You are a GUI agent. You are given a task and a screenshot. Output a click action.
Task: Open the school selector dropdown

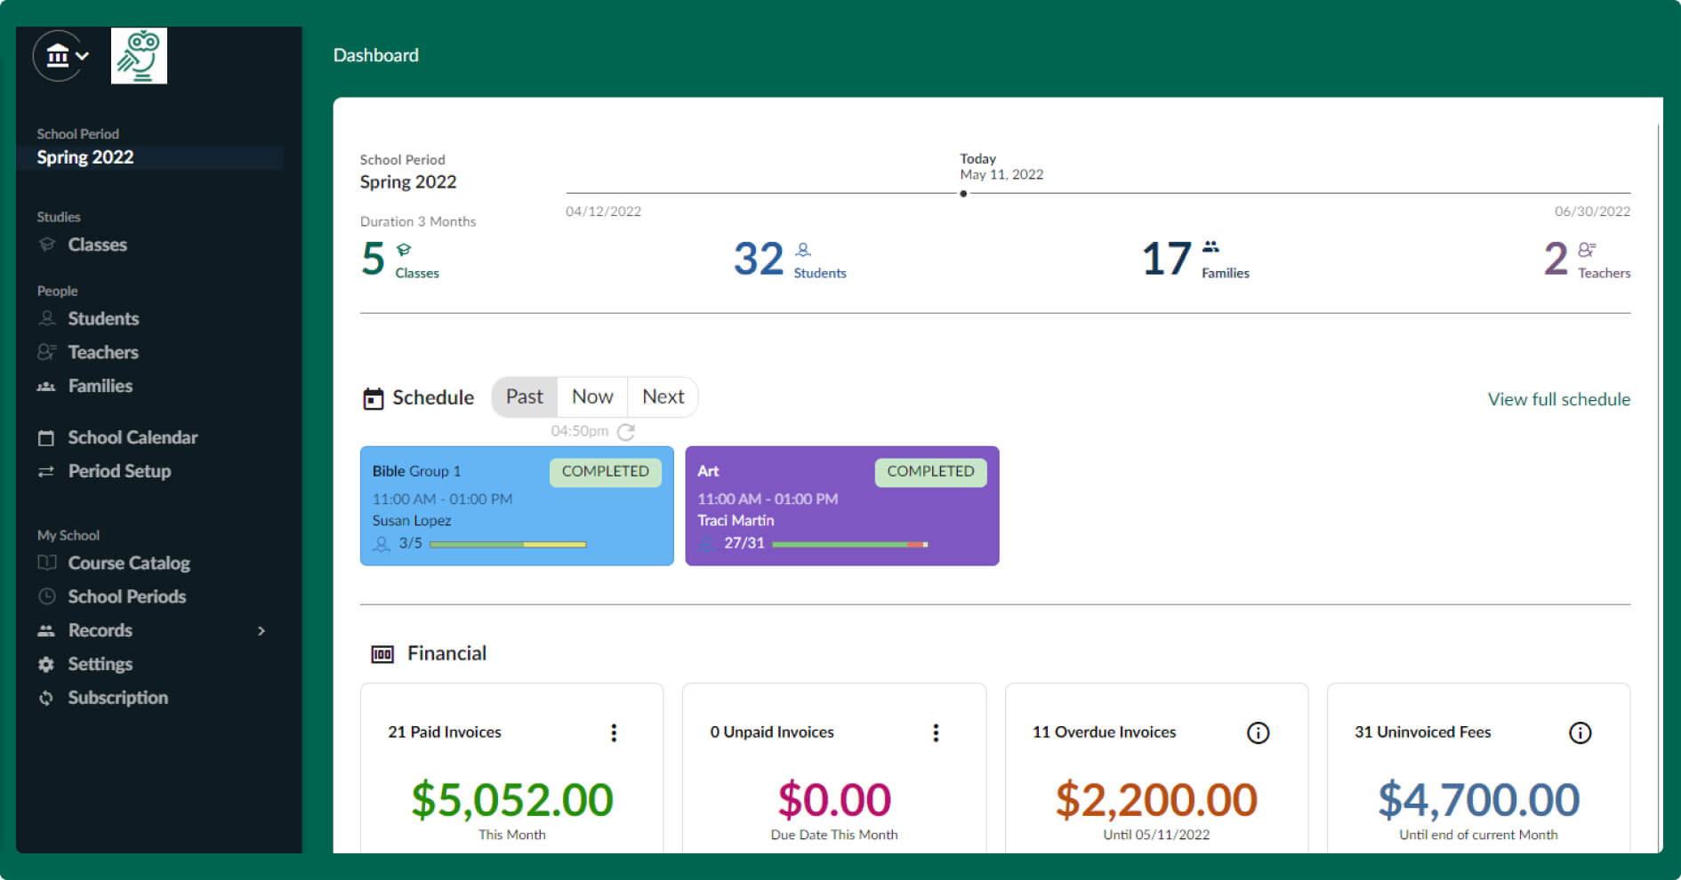60,55
